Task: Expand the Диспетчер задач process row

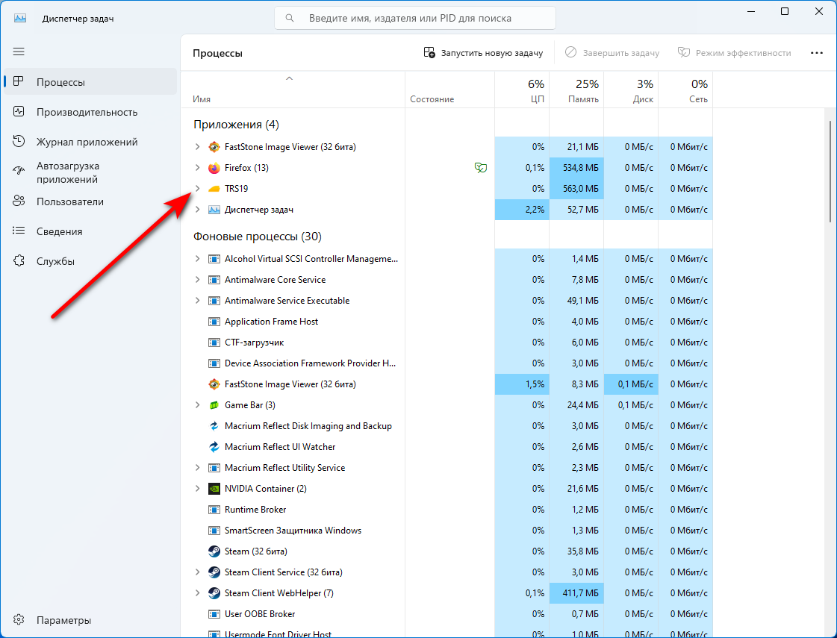Action: 198,210
